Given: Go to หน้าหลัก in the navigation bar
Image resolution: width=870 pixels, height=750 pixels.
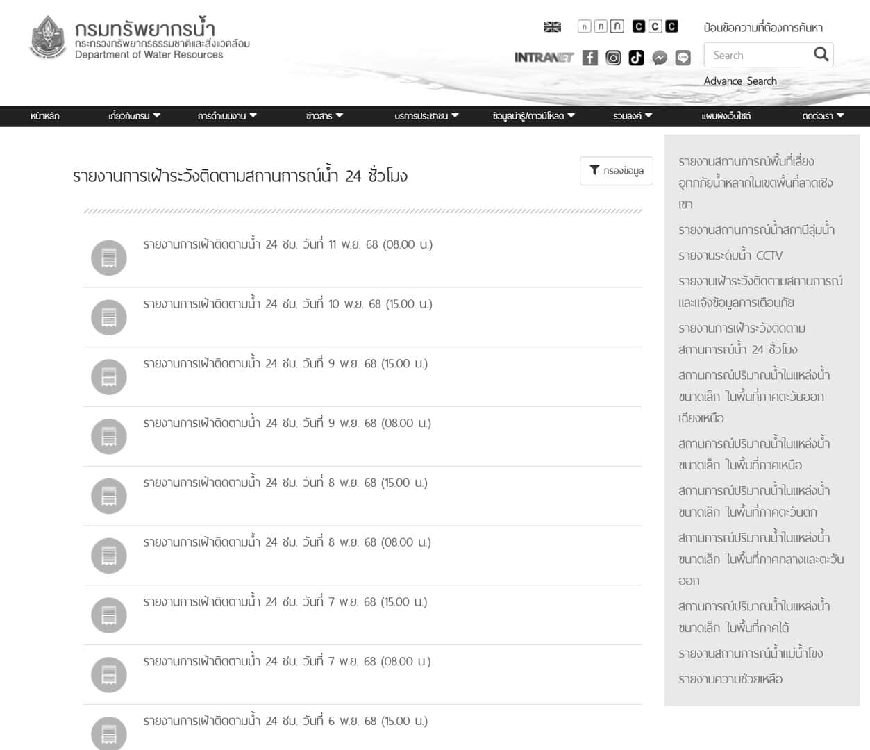Looking at the screenshot, I should (45, 116).
